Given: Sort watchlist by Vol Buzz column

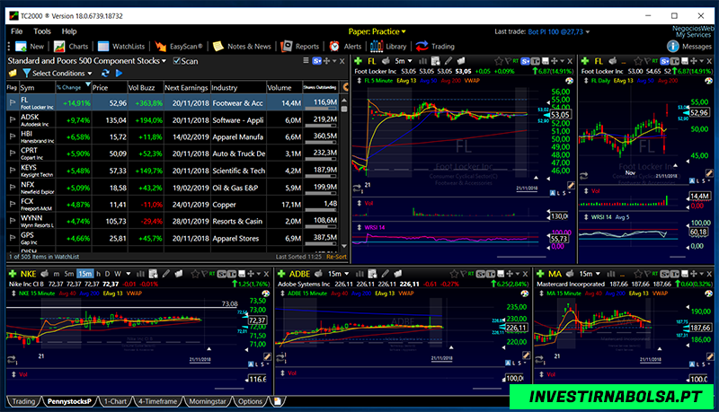Looking at the screenshot, I should coord(146,87).
